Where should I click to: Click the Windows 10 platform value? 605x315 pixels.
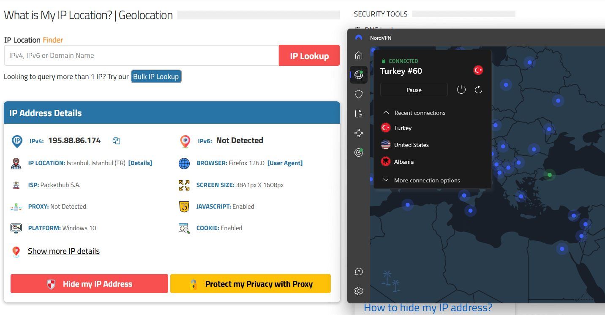(x=79, y=228)
